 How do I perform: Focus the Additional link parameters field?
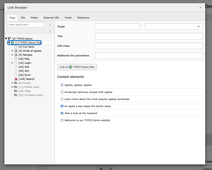149,55
